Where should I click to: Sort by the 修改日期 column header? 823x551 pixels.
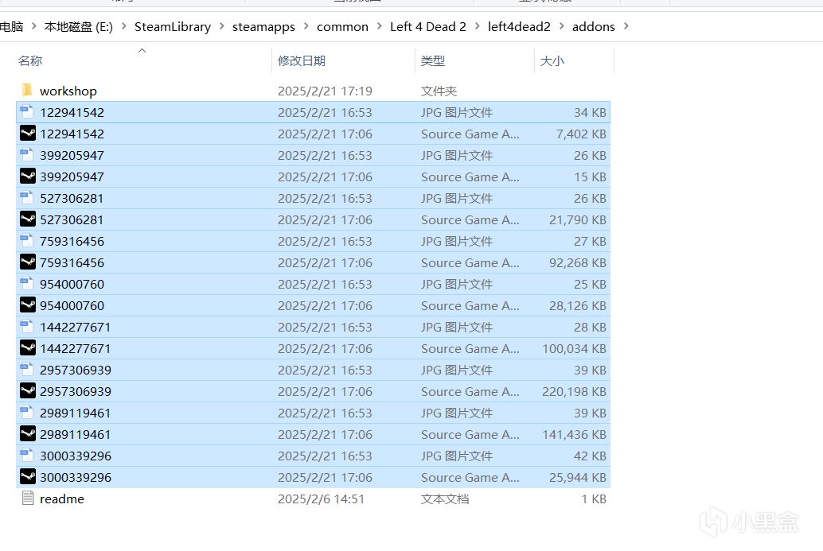click(x=302, y=60)
